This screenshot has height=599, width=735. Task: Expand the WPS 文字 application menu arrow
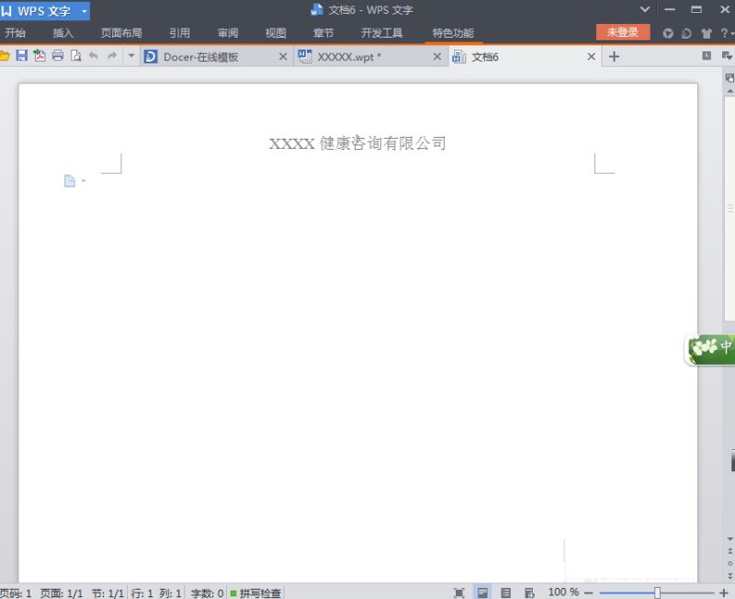[x=85, y=11]
